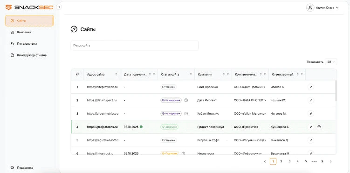
Task: Collapse the sidebar with the chevron button
Action: point(59,7)
